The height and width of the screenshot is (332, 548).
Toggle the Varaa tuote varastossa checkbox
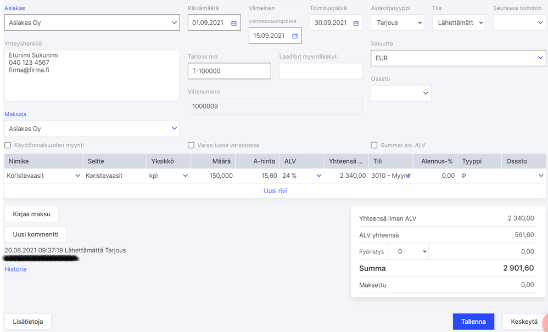point(191,145)
